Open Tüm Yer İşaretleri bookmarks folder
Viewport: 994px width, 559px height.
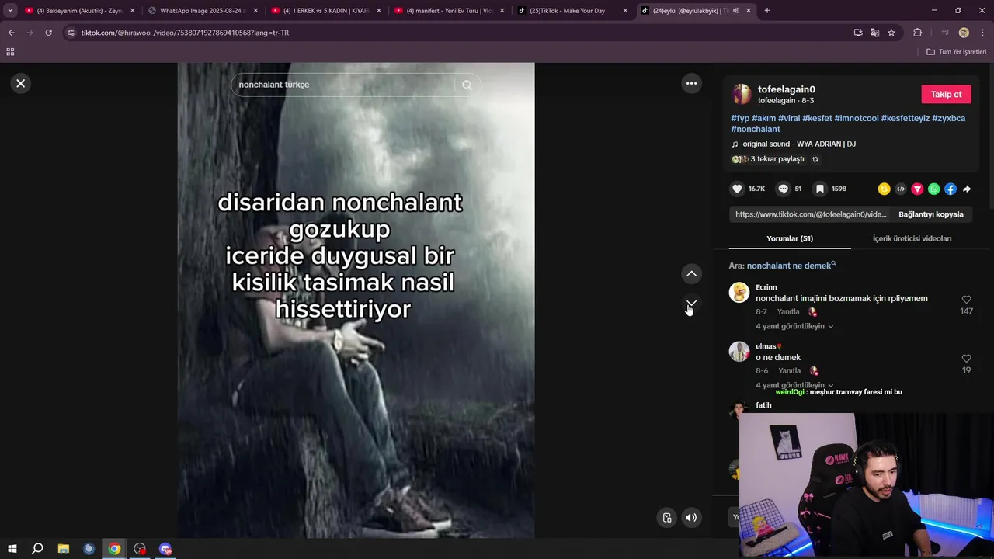[x=957, y=52]
